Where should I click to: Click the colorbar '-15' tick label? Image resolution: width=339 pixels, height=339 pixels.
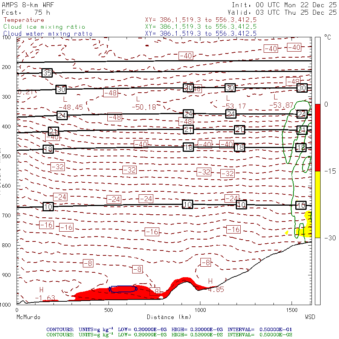click(330, 171)
